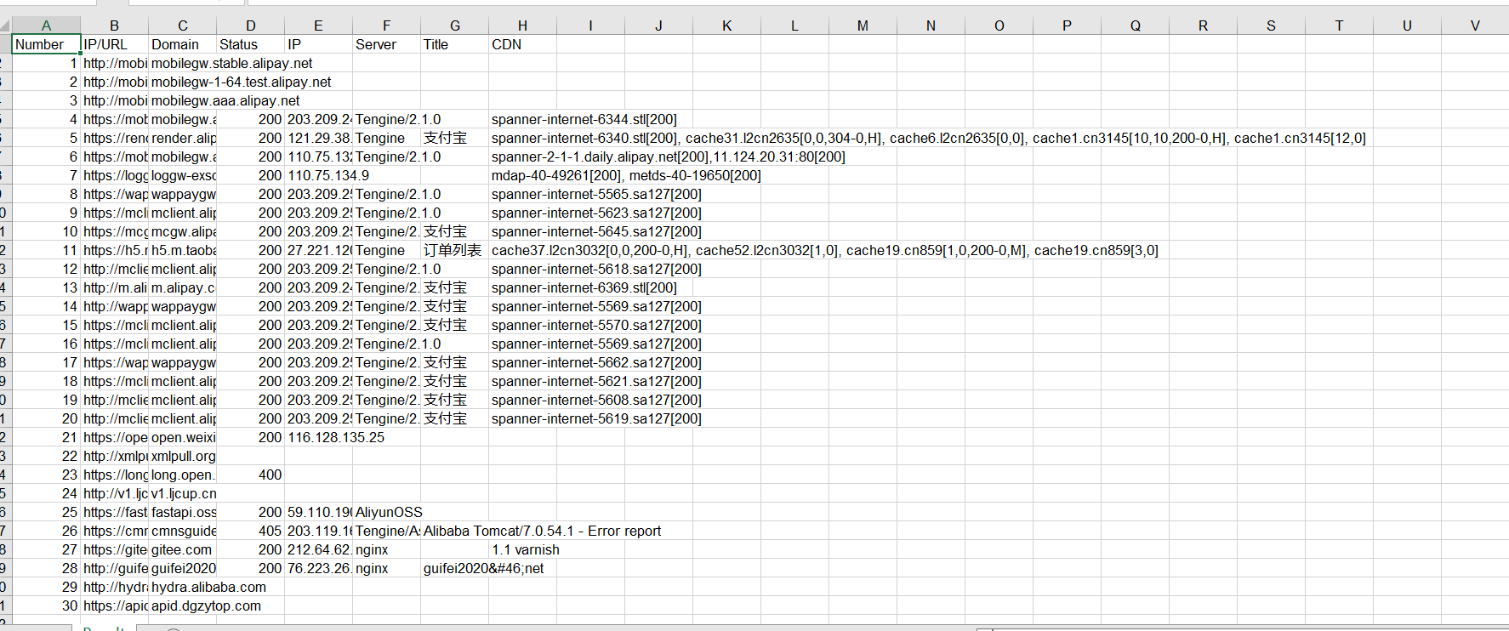Image resolution: width=1509 pixels, height=631 pixels.
Task: Click the 'Title' header cell
Action: click(x=454, y=44)
